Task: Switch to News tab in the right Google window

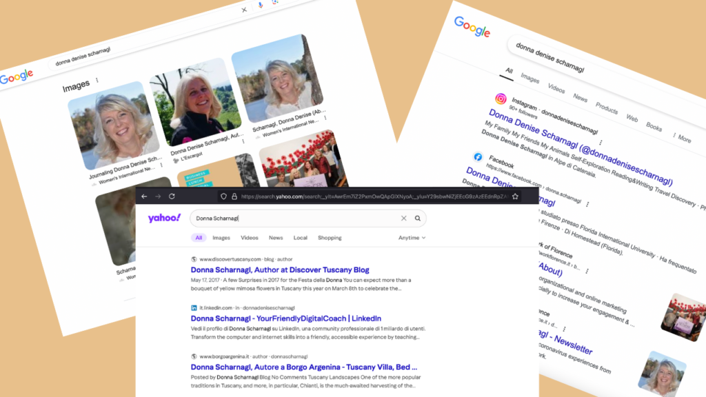Action: (581, 98)
